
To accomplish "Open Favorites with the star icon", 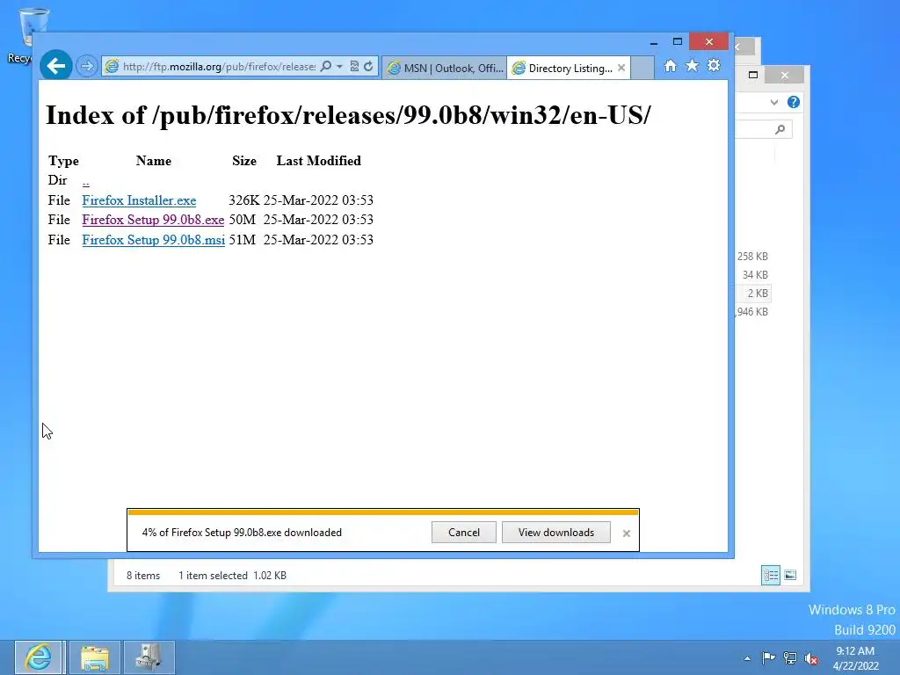I will coord(693,66).
